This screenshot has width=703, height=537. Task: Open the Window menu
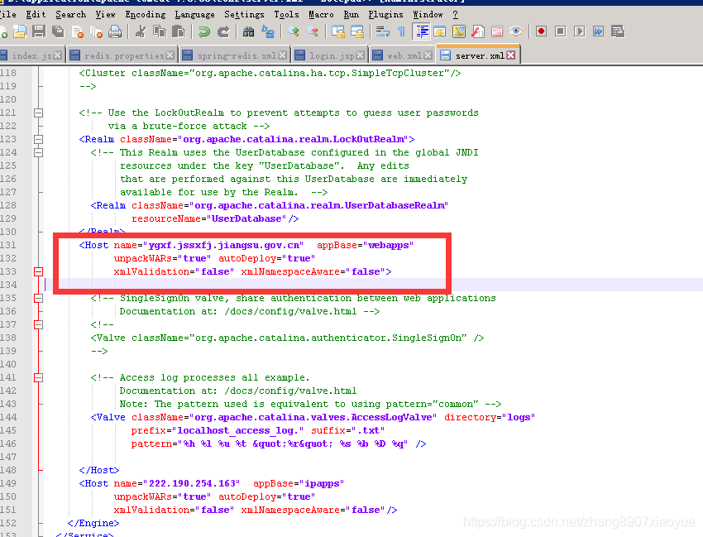click(x=428, y=14)
